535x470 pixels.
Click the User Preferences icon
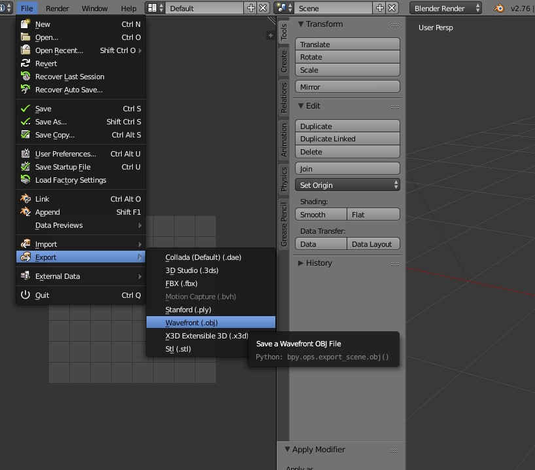point(26,154)
